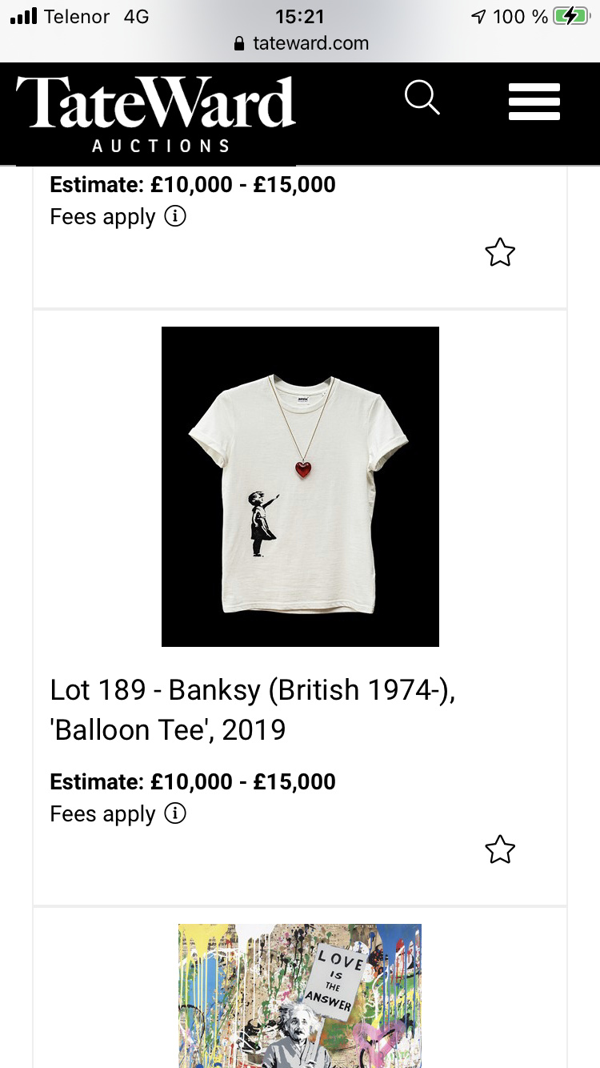
Task: Tap the tateward.com address bar
Action: tap(310, 43)
